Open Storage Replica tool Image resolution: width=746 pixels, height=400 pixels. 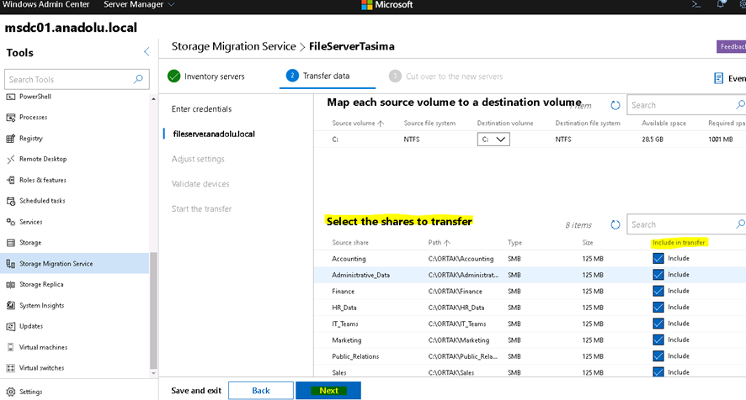(x=41, y=284)
